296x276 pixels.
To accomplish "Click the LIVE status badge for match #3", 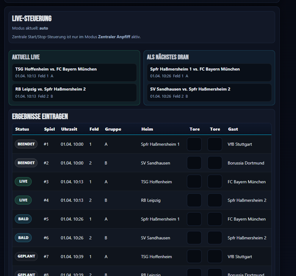I will [23, 182].
